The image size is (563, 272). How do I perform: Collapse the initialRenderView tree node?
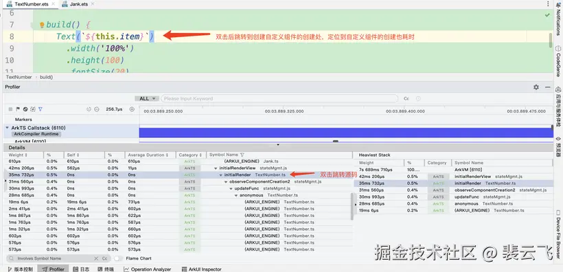[216, 168]
